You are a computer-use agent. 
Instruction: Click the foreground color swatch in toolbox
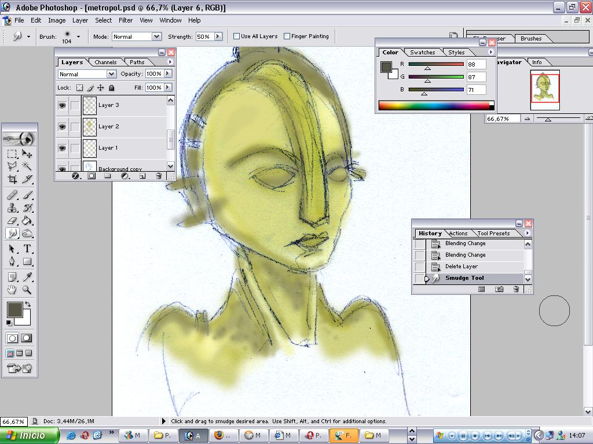(14, 310)
